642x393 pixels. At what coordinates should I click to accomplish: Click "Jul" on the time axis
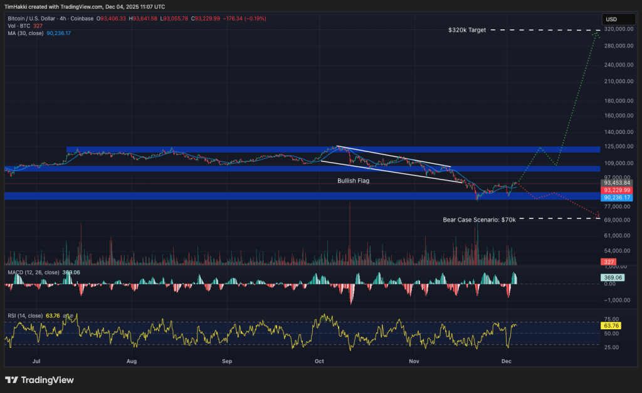(x=36, y=361)
